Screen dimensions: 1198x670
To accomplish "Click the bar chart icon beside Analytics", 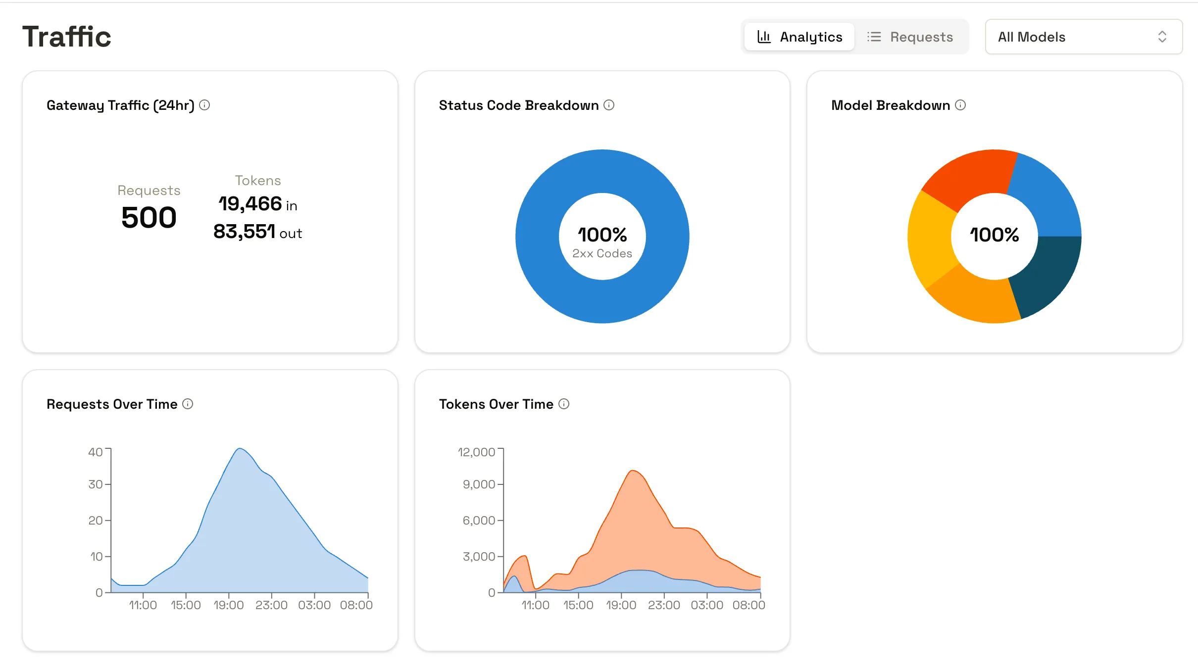I will click(x=763, y=36).
